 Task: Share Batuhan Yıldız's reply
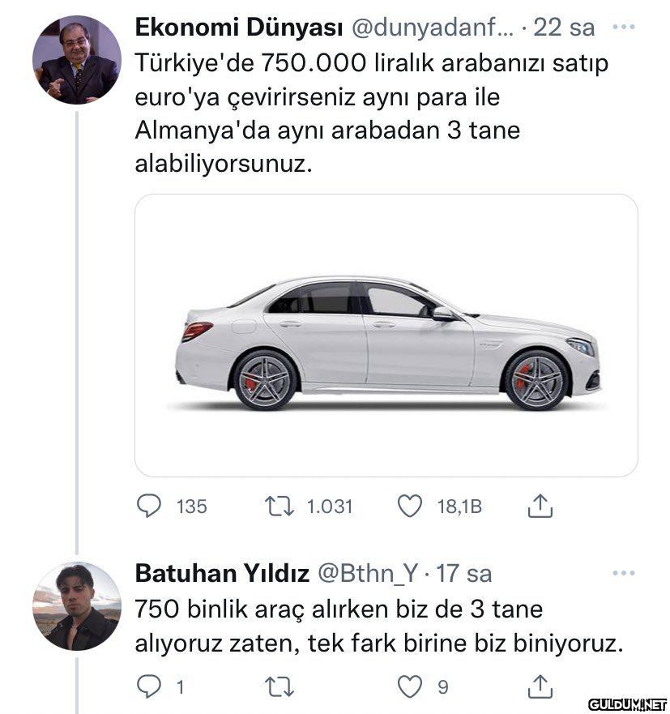click(x=540, y=686)
